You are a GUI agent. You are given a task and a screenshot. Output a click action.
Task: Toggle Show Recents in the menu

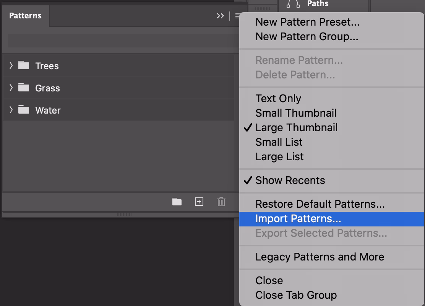coord(290,180)
